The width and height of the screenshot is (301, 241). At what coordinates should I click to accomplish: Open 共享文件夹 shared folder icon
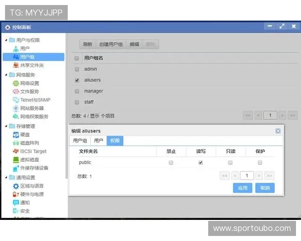coord(16,65)
